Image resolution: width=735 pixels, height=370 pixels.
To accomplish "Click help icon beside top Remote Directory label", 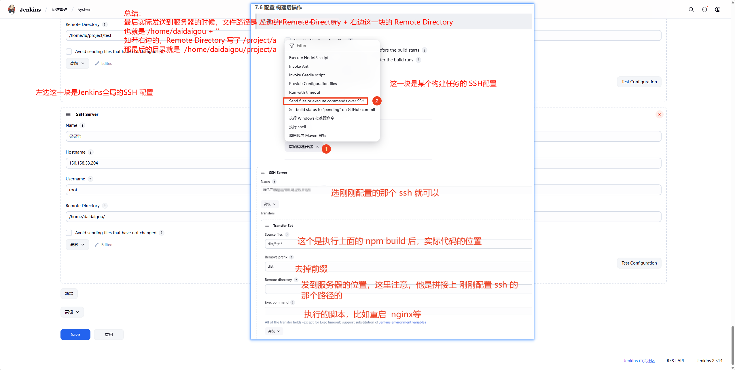I will [x=105, y=24].
